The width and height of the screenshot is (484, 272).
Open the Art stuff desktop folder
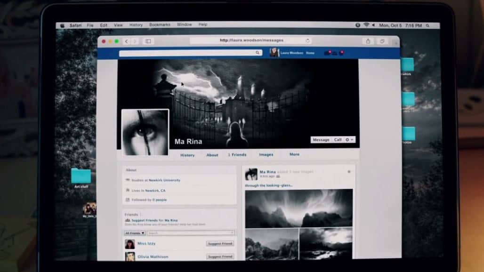(81, 178)
